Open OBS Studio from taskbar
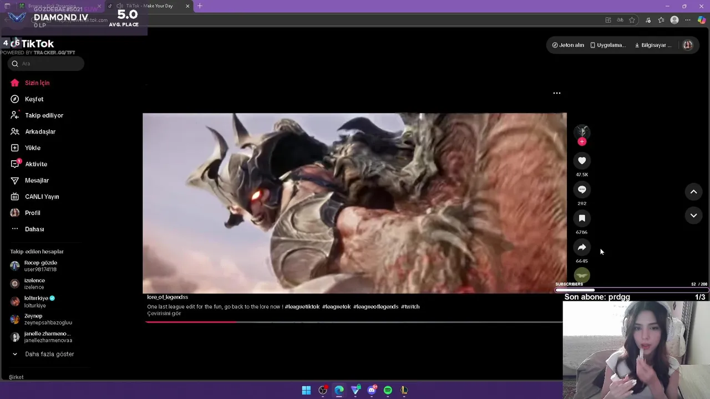Viewport: 710px width, 399px height. 323,390
